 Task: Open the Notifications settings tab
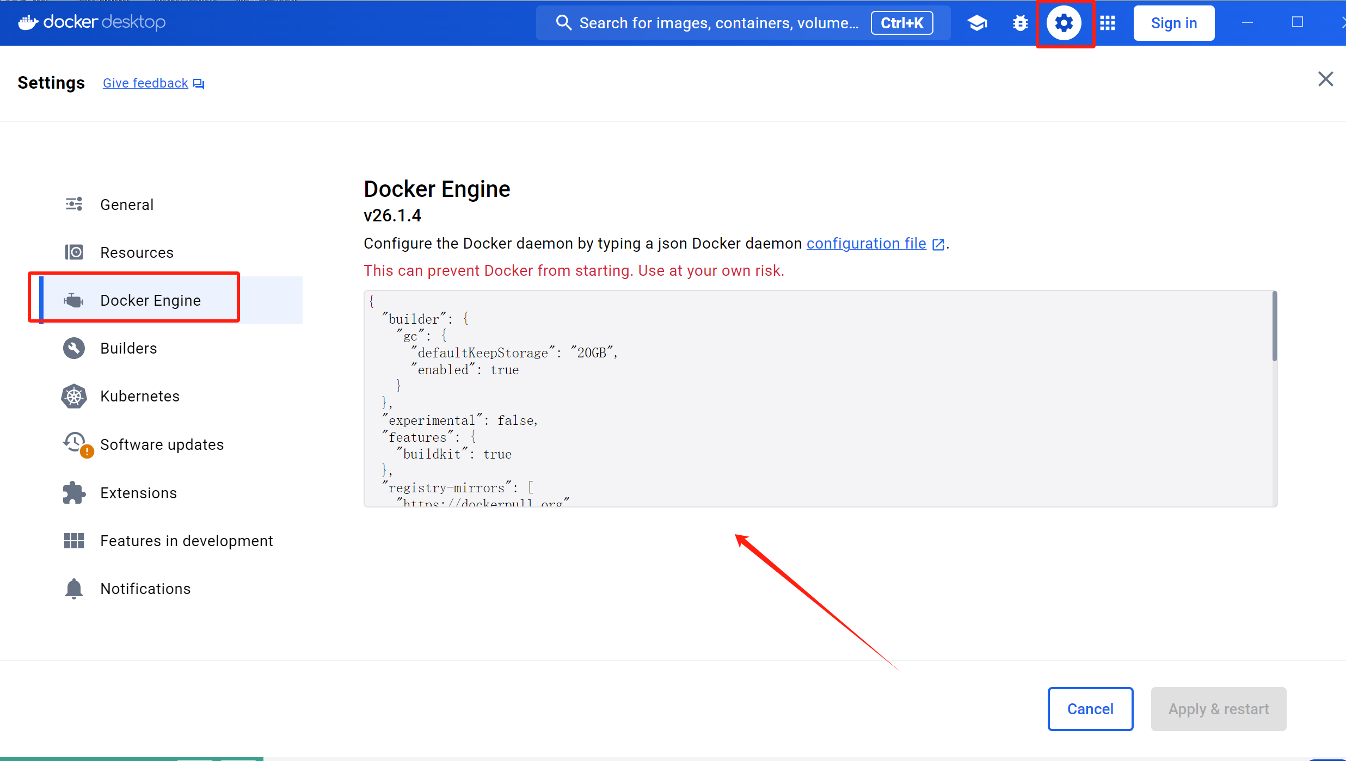coord(172,589)
